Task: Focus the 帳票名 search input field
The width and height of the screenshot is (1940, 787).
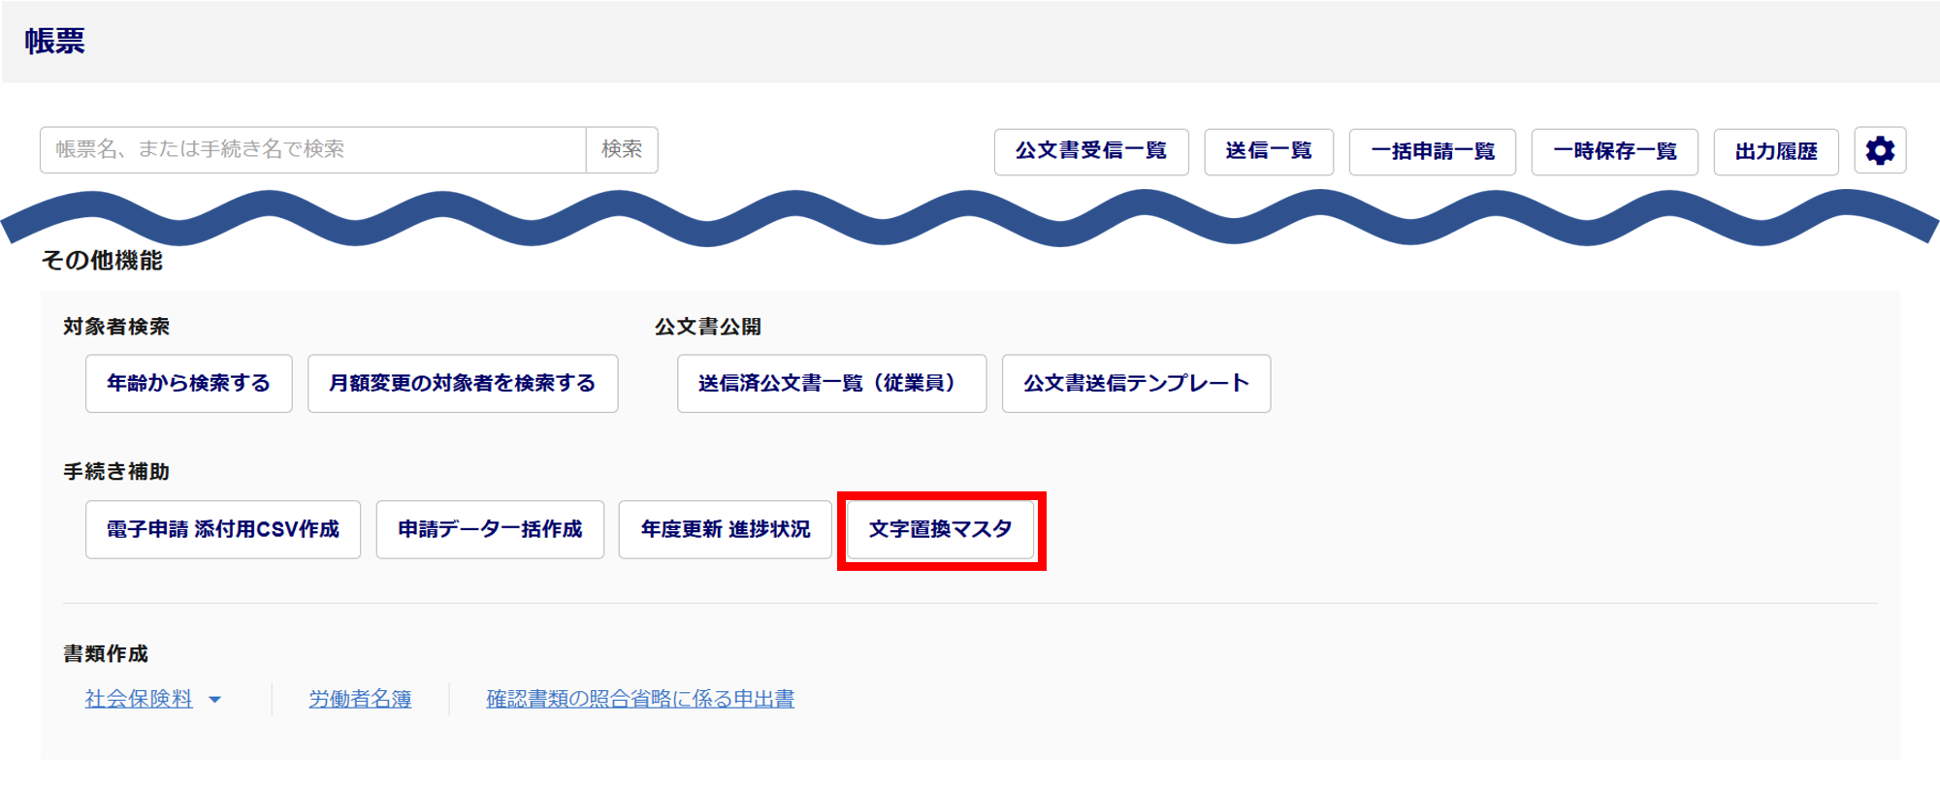Action: [312, 150]
